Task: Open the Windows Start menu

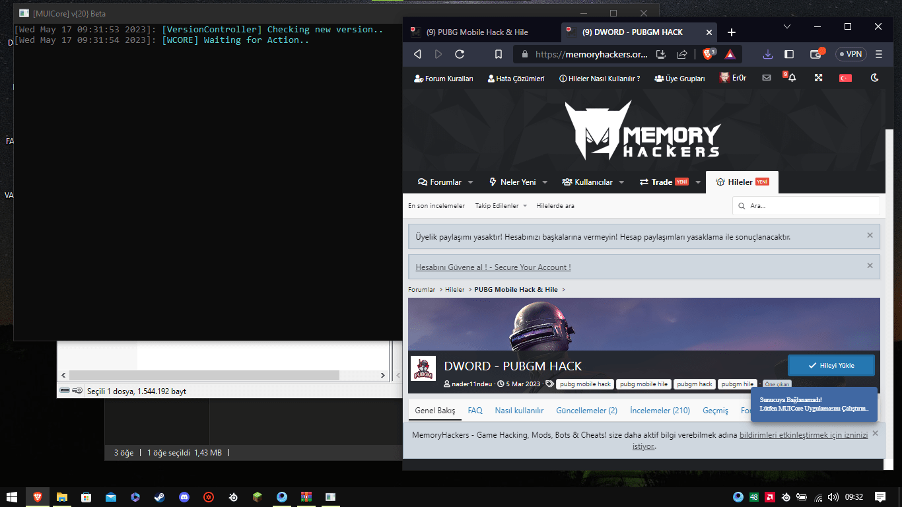Action: click(12, 497)
